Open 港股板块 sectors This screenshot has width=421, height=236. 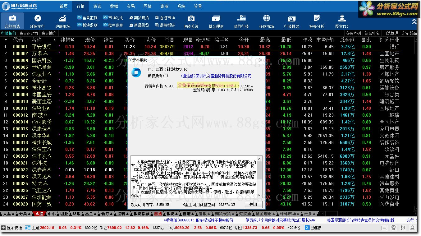164,25
